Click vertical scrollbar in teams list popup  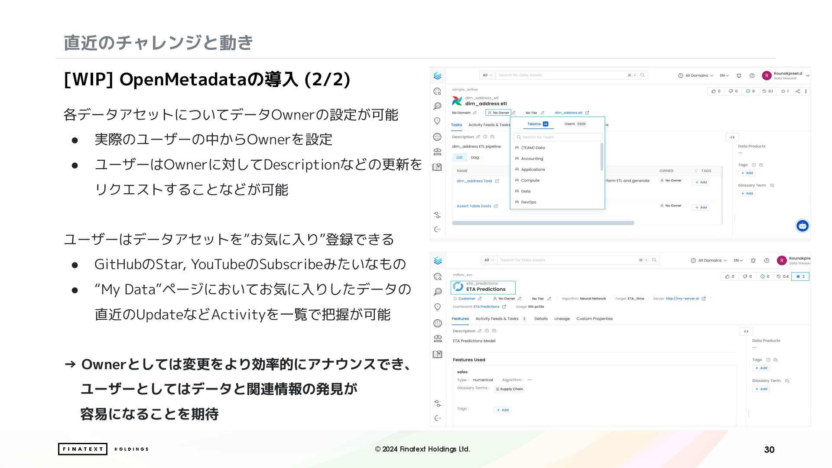(x=601, y=157)
